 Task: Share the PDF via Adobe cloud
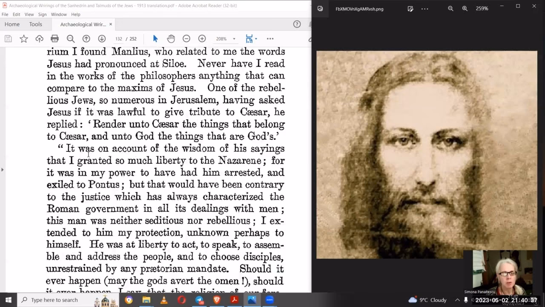point(39,39)
